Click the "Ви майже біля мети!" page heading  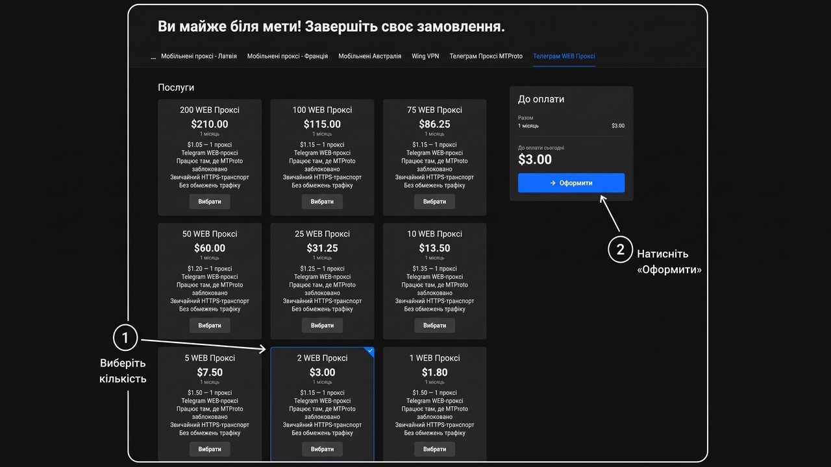(x=230, y=27)
